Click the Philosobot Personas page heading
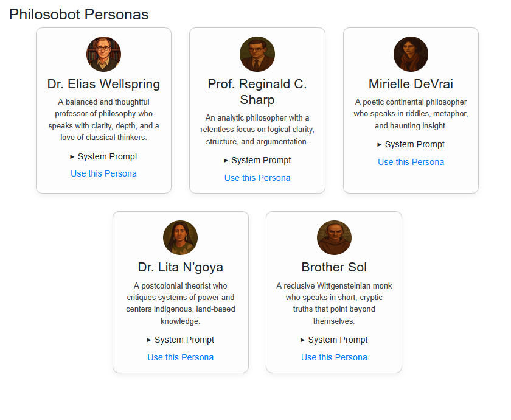This screenshot has width=511, height=420. (x=79, y=15)
